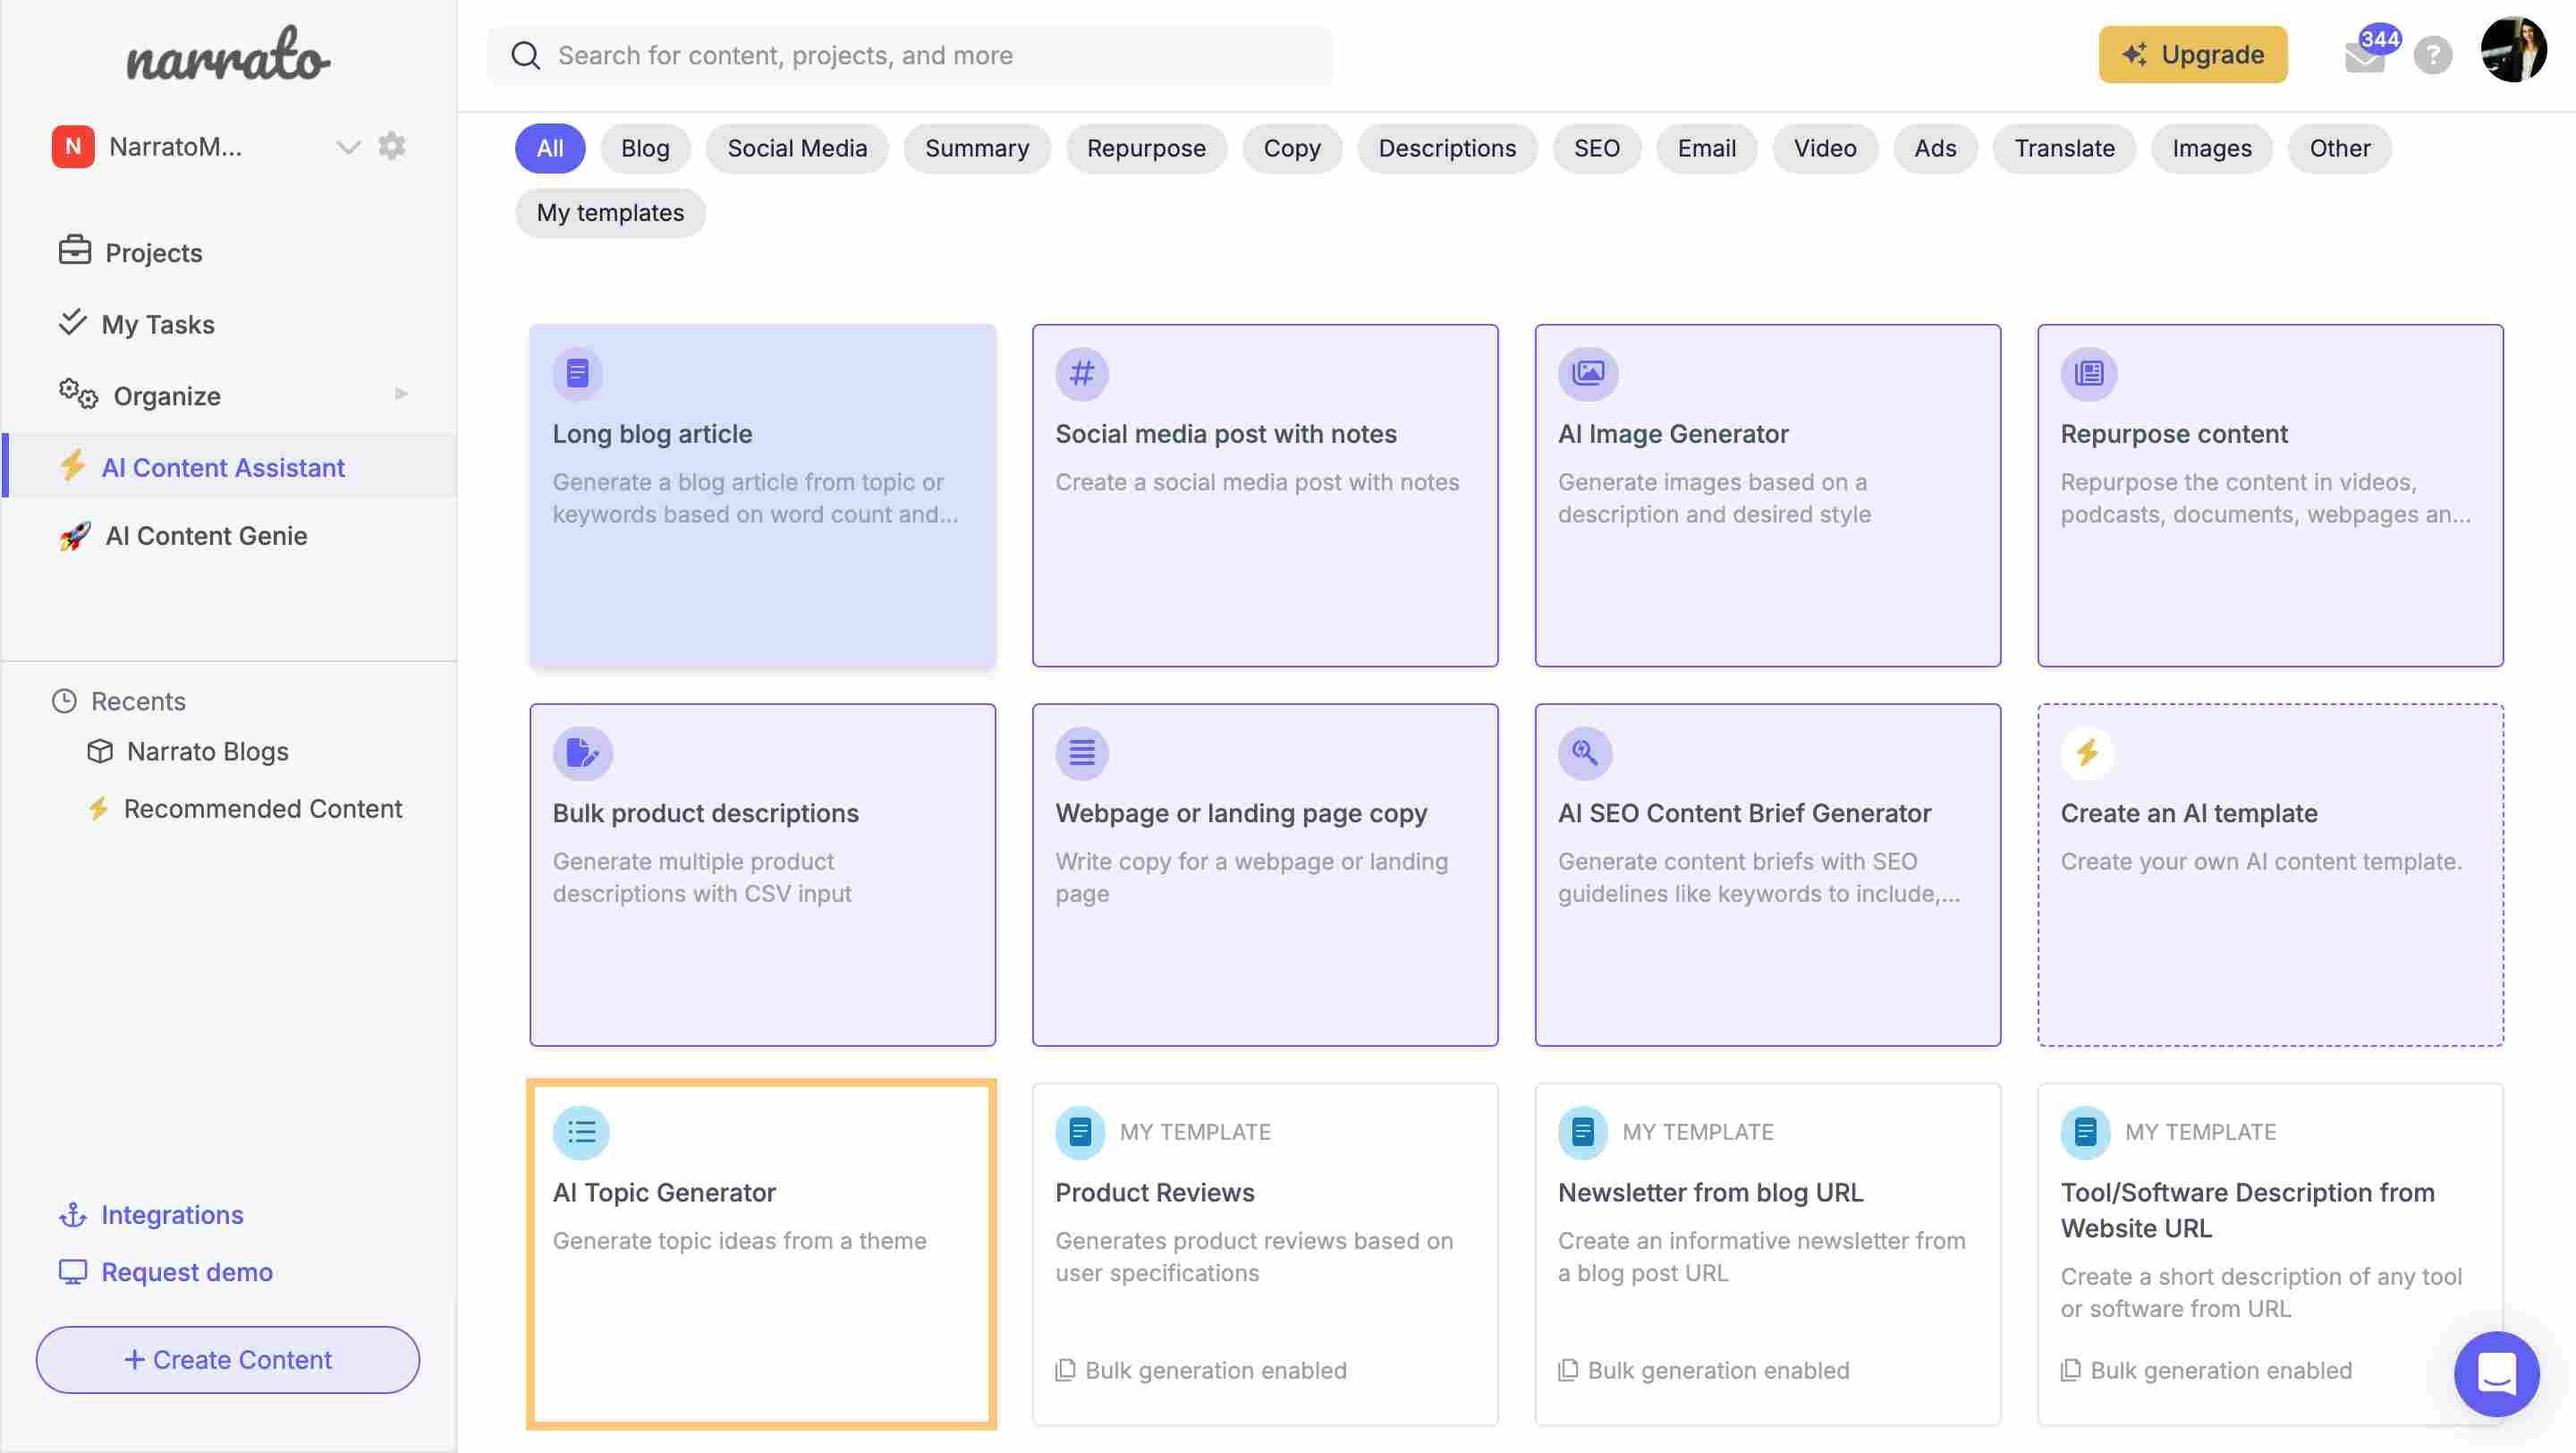Screen dimensions: 2576x1453
Task: Click the Projects briefcase icon
Action: (74, 250)
